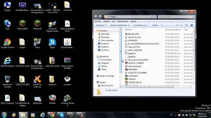Image resolution: width=211 pixels, height=118 pixels.
Task: Select the Fraps desktop shortcut
Action: pyautogui.click(x=37, y=43)
